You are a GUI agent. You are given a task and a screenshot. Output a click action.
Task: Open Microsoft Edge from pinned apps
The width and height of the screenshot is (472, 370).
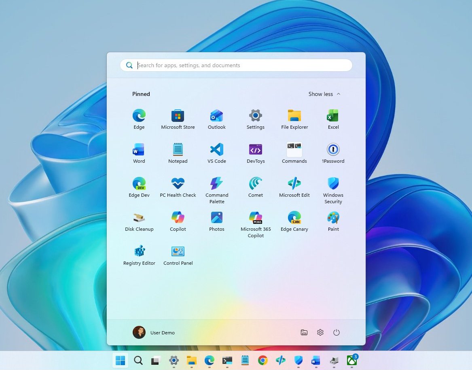coord(139,115)
